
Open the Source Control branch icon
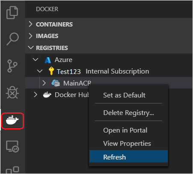click(x=12, y=66)
